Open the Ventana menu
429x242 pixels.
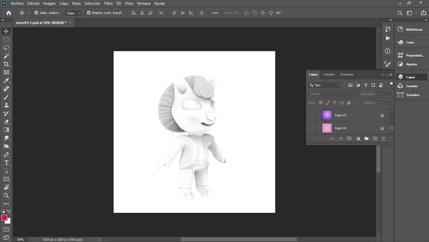coord(144,3)
